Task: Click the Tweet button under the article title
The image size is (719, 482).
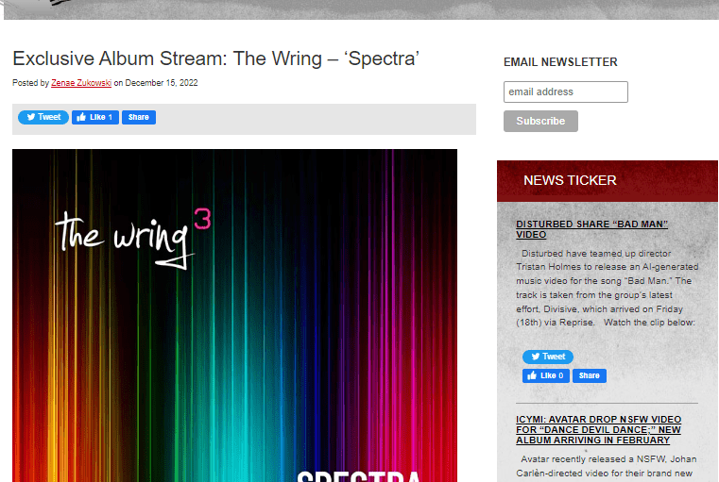Action: (43, 117)
